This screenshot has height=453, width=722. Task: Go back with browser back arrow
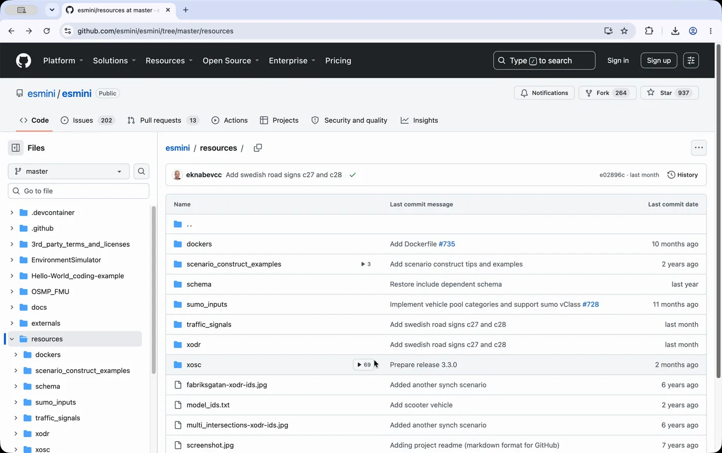pyautogui.click(x=11, y=31)
